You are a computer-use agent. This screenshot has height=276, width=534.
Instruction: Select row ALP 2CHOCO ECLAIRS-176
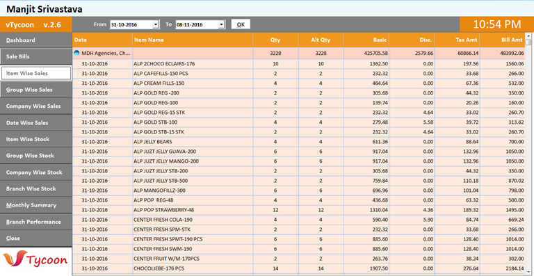pos(299,64)
